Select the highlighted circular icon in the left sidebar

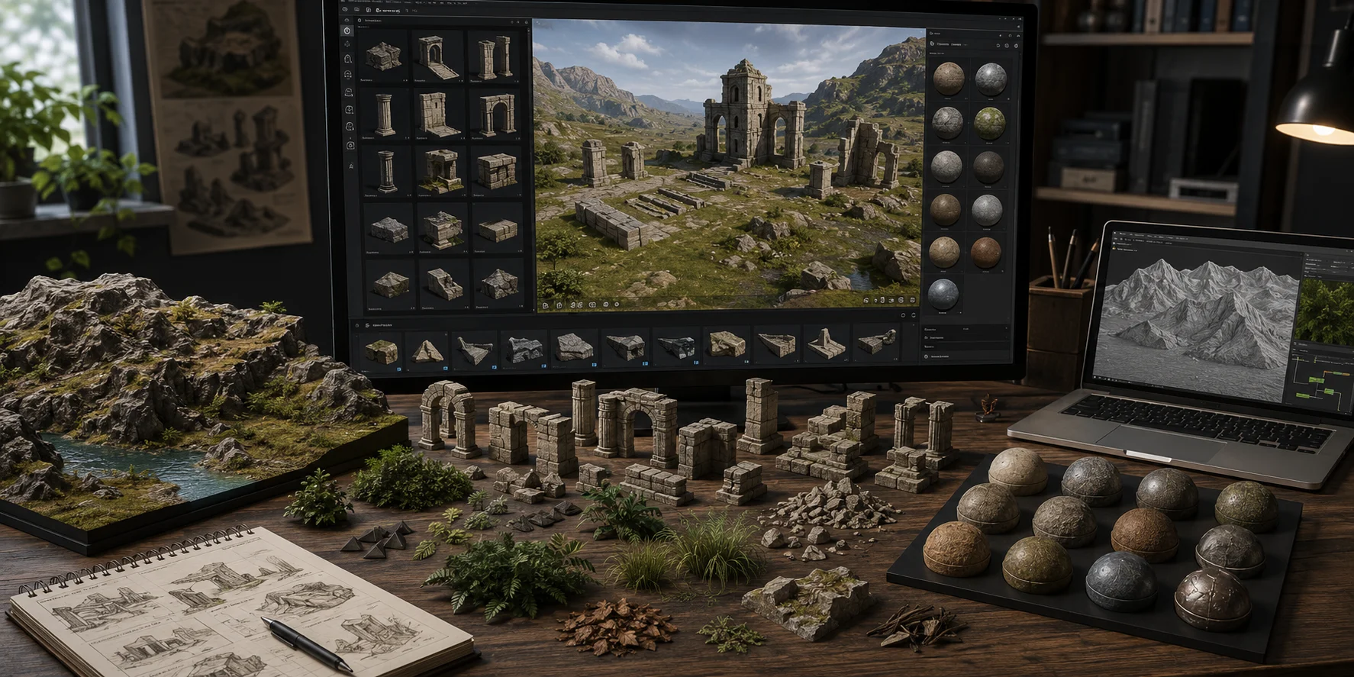(x=347, y=31)
